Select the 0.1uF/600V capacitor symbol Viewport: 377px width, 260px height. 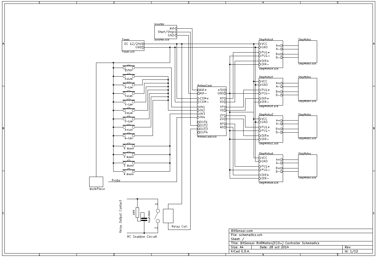click(x=144, y=219)
